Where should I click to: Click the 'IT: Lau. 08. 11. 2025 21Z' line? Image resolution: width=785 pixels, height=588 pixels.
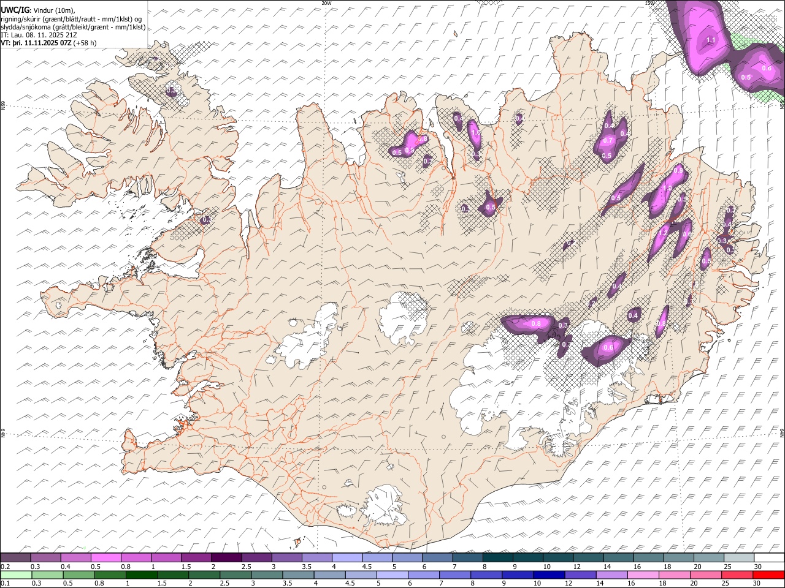click(x=39, y=35)
